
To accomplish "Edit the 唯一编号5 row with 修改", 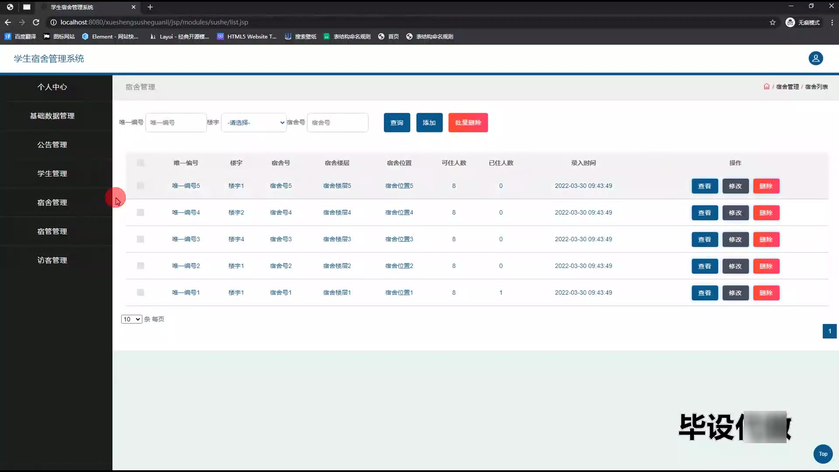I will click(735, 186).
